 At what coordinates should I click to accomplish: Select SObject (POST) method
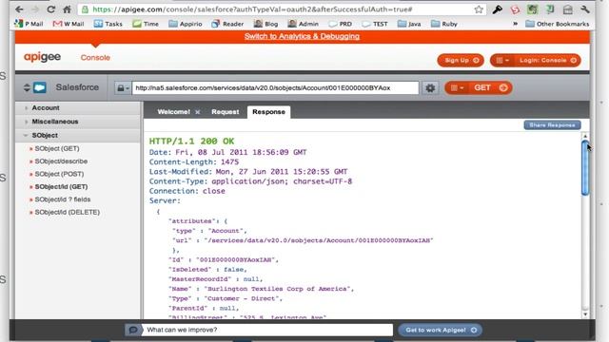coord(59,174)
